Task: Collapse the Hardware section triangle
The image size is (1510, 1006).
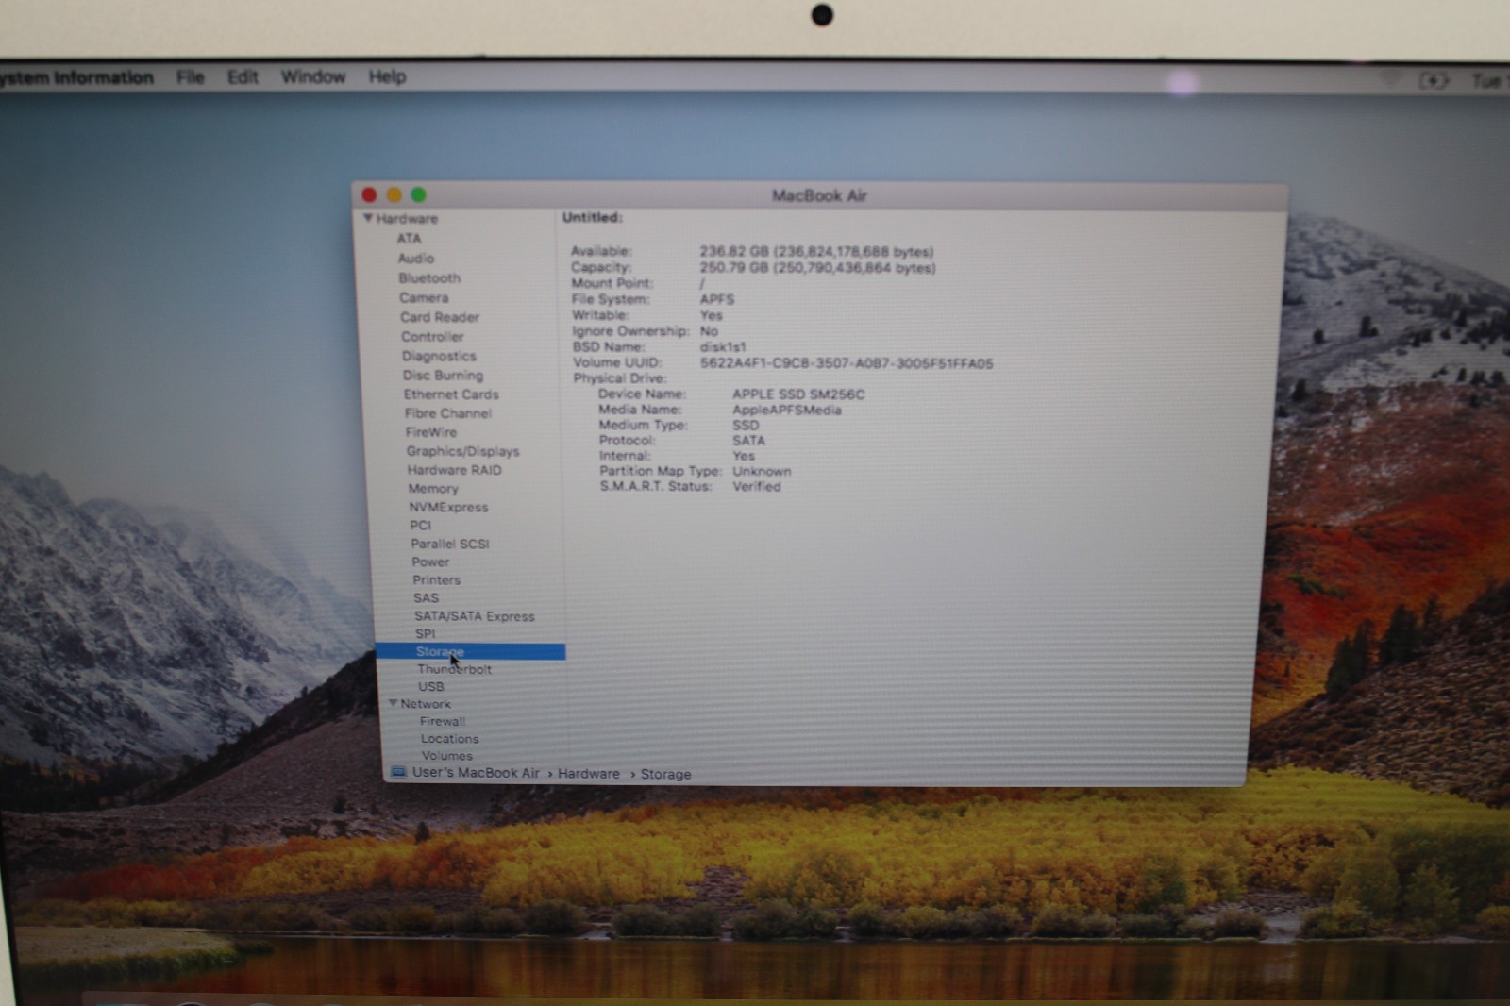Action: 368,218
